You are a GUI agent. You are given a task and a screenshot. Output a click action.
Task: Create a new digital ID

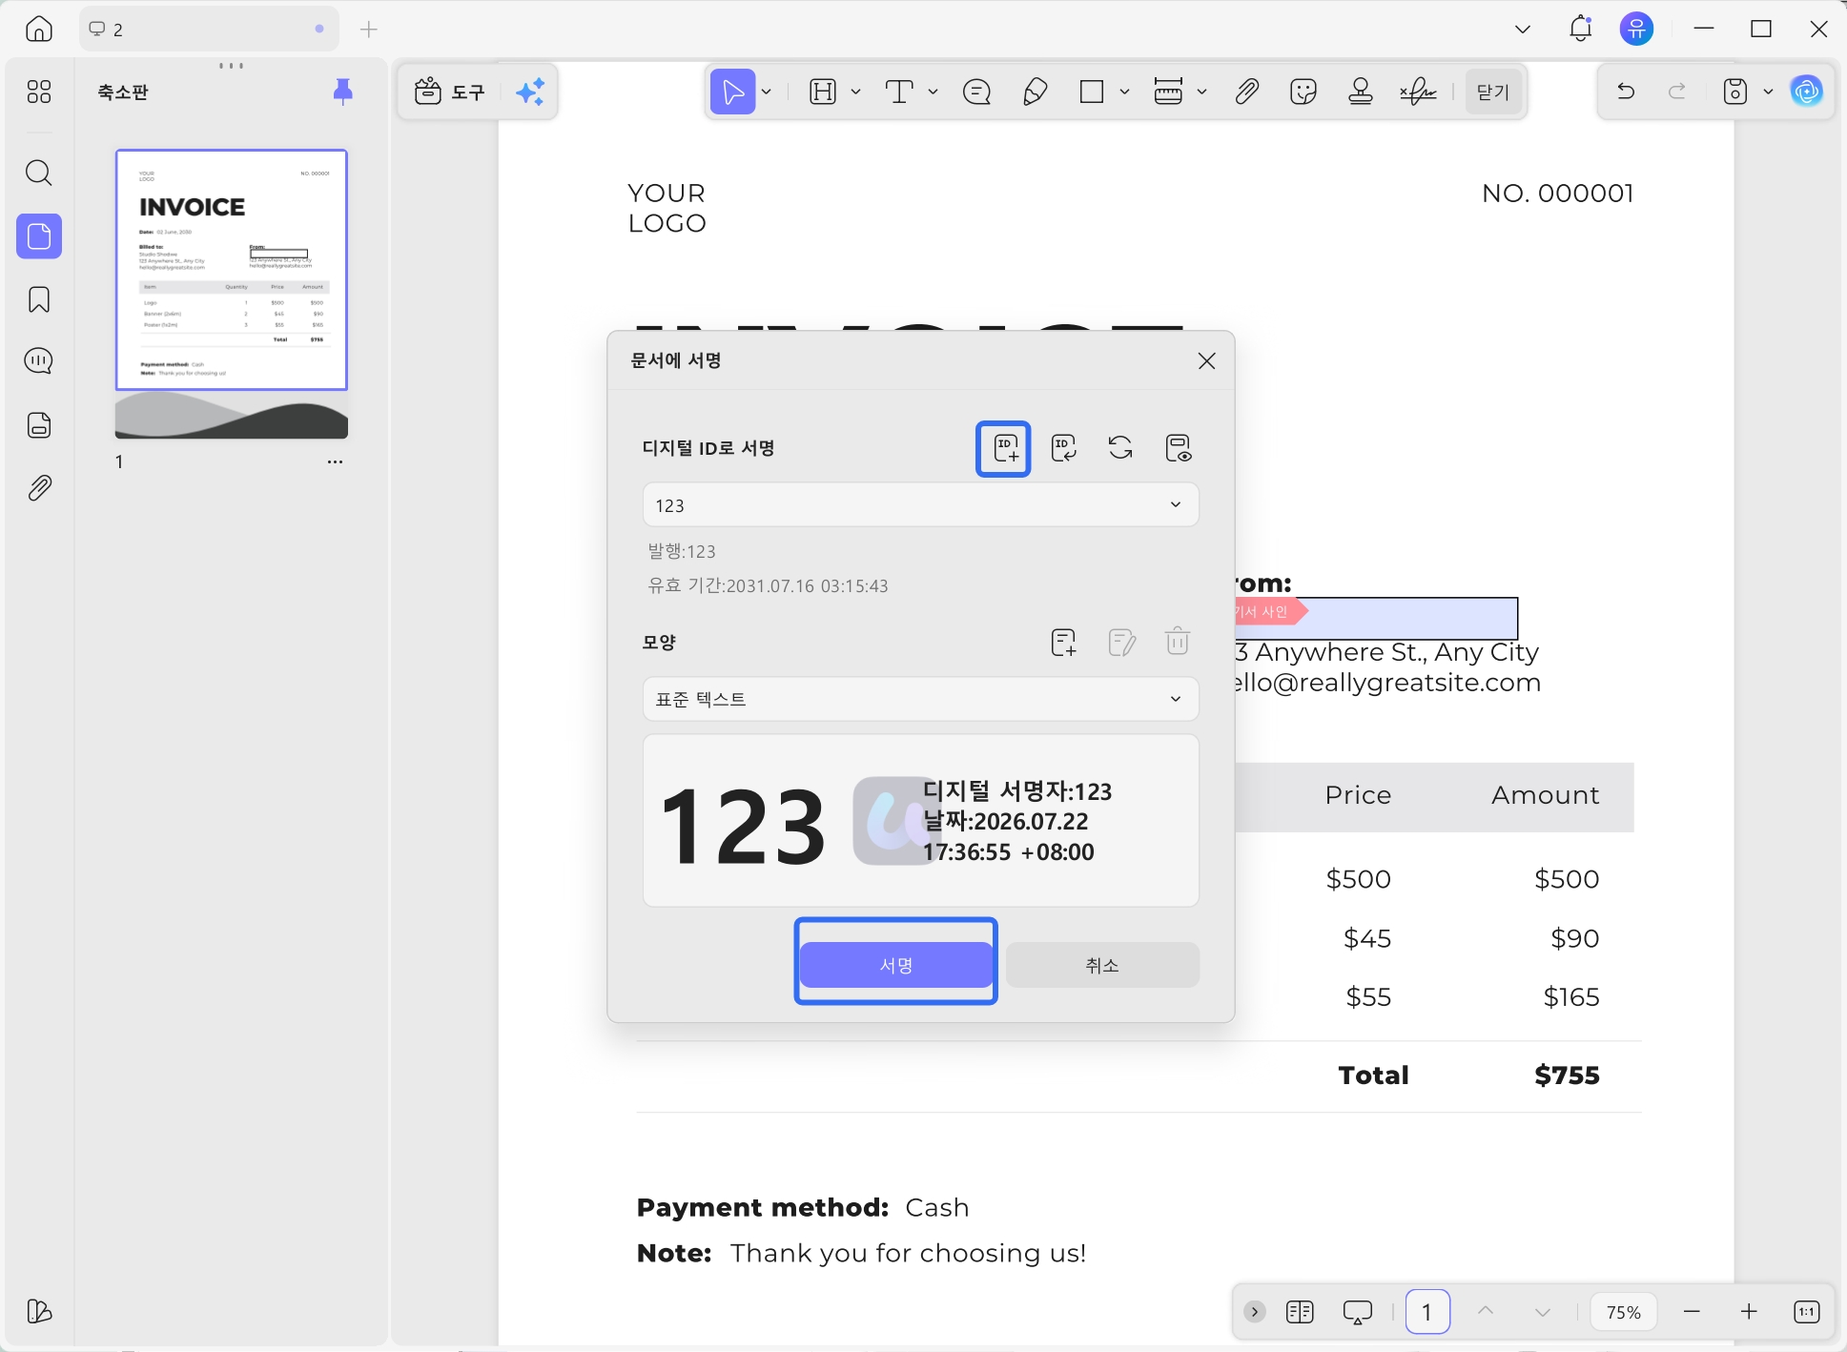coord(1004,448)
